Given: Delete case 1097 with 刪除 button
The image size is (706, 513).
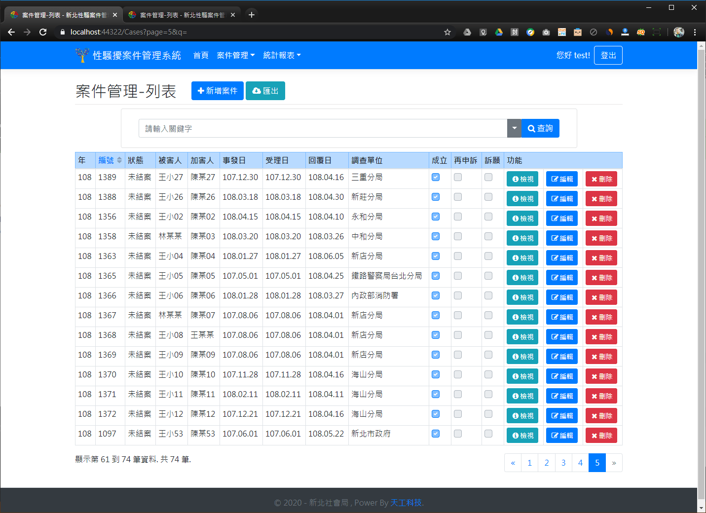Looking at the screenshot, I should click(601, 436).
